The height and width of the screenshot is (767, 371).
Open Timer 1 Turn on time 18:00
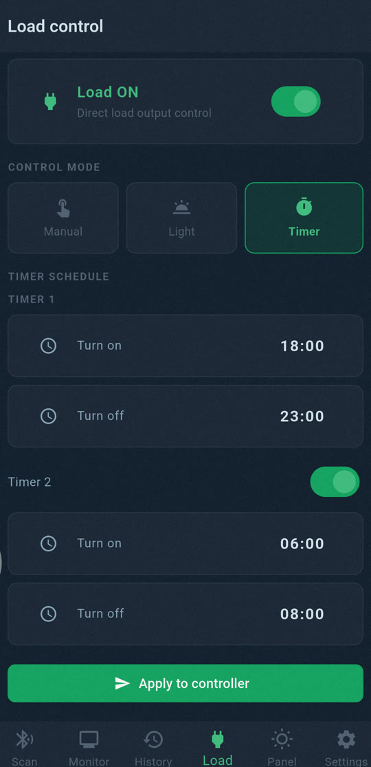(185, 346)
